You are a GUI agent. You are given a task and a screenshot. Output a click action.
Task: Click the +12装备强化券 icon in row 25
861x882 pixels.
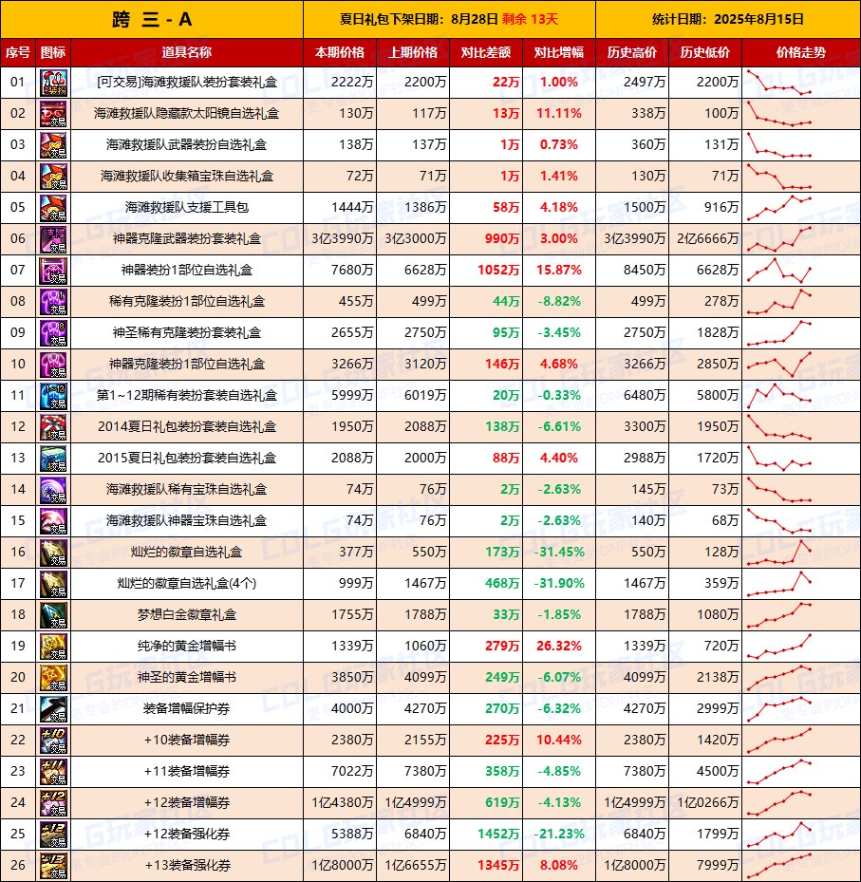tap(53, 835)
